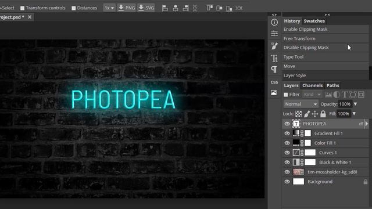Select Type Tool history state

(325, 57)
